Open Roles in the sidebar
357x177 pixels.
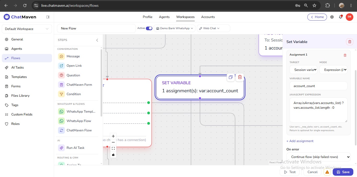27,124
